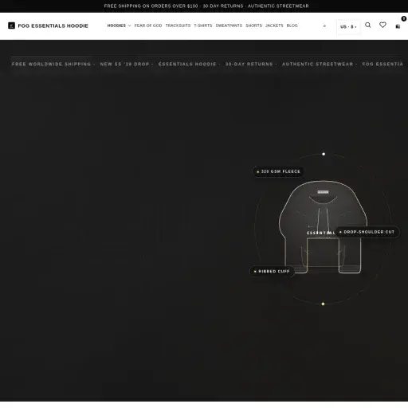
Task: Open the Fear of God menu
Action: tap(148, 25)
